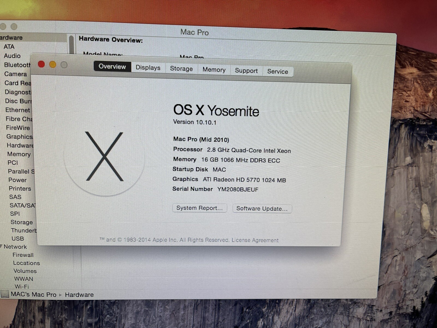Click the Mac Pro (Mid 2010) text
This screenshot has height=328, width=437.
click(201, 139)
